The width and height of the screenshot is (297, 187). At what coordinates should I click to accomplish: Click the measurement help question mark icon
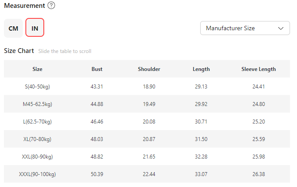pyautogui.click(x=51, y=6)
